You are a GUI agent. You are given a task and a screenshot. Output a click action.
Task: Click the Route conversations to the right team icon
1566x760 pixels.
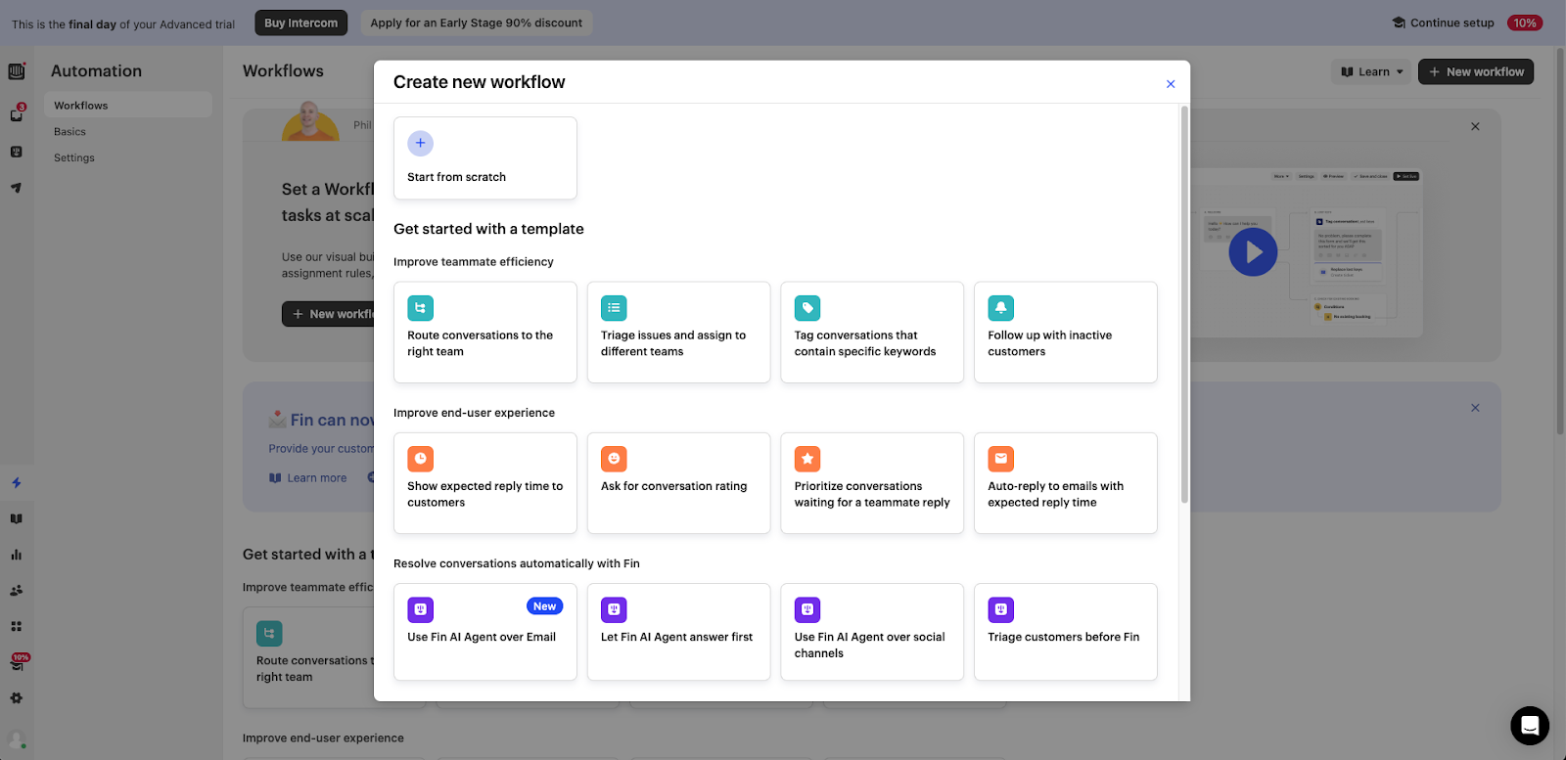[x=420, y=308]
